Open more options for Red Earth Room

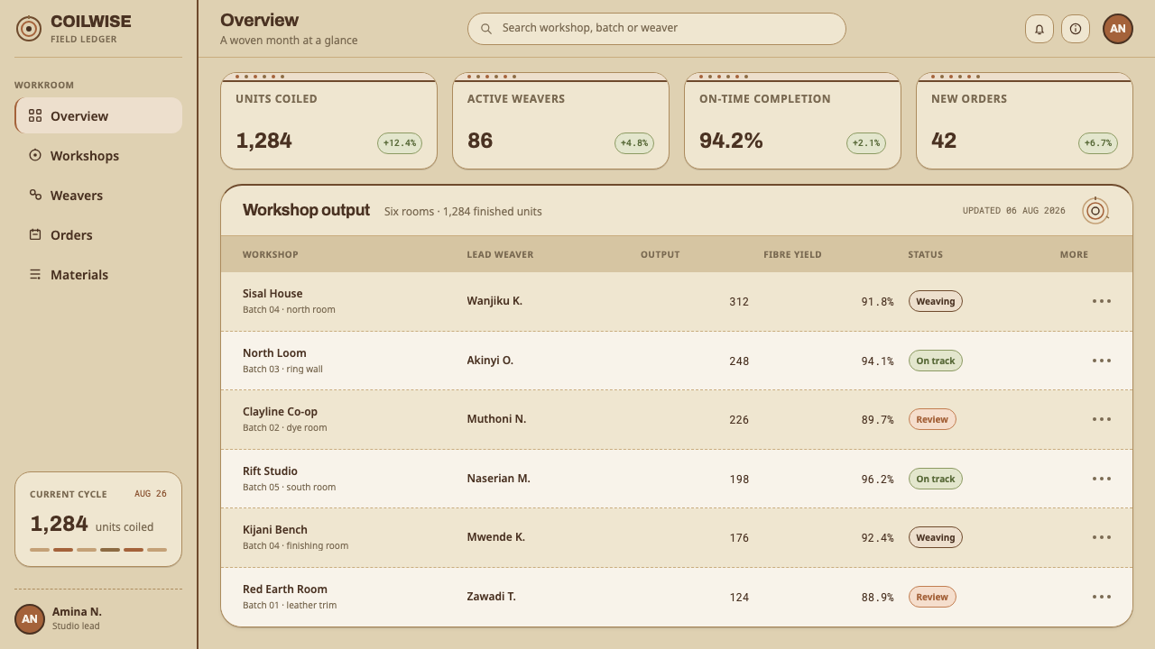[x=1102, y=597]
